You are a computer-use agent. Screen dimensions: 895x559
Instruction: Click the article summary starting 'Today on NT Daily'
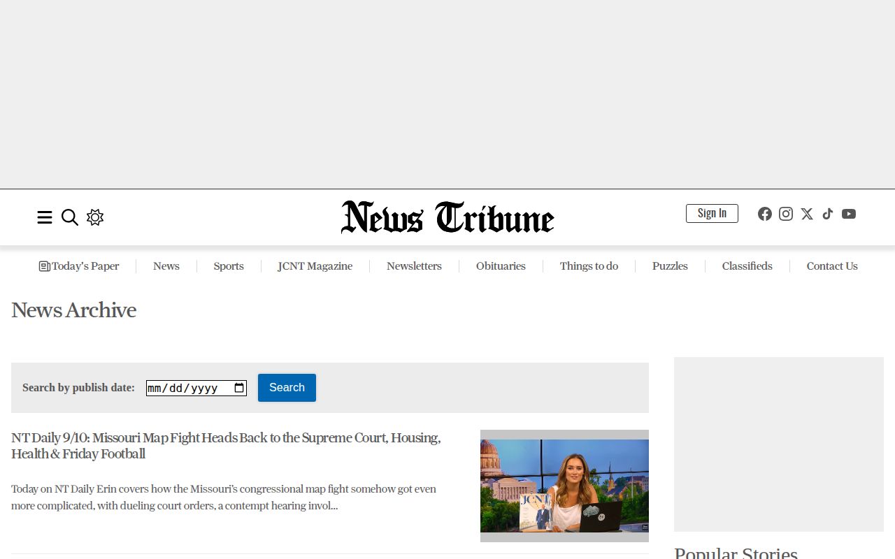(224, 498)
